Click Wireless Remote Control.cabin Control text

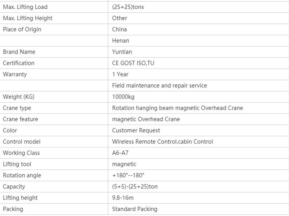click(x=163, y=142)
